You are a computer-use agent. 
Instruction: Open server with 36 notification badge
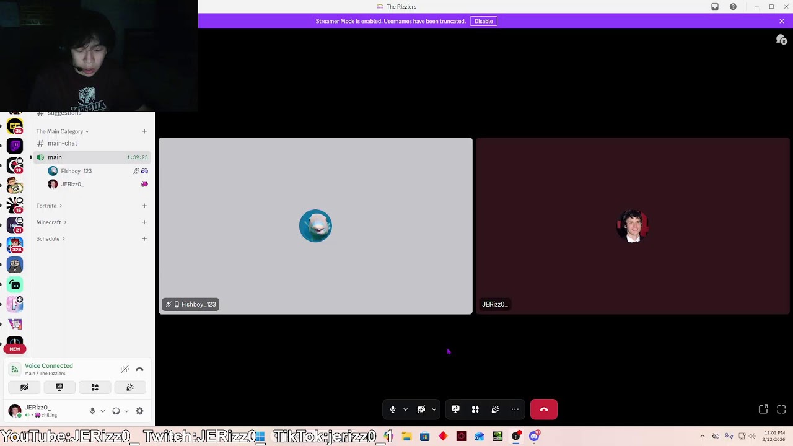[x=15, y=126]
